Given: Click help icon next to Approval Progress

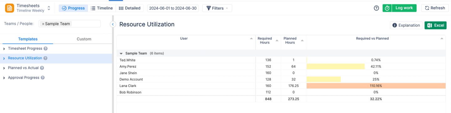Looking at the screenshot, I should pos(43,78).
